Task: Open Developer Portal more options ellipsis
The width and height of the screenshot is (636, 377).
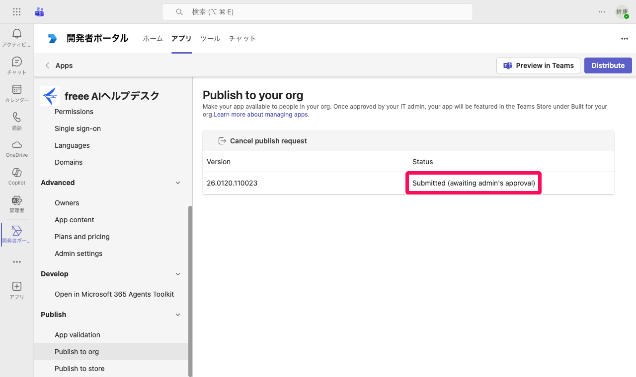Action: (625, 39)
